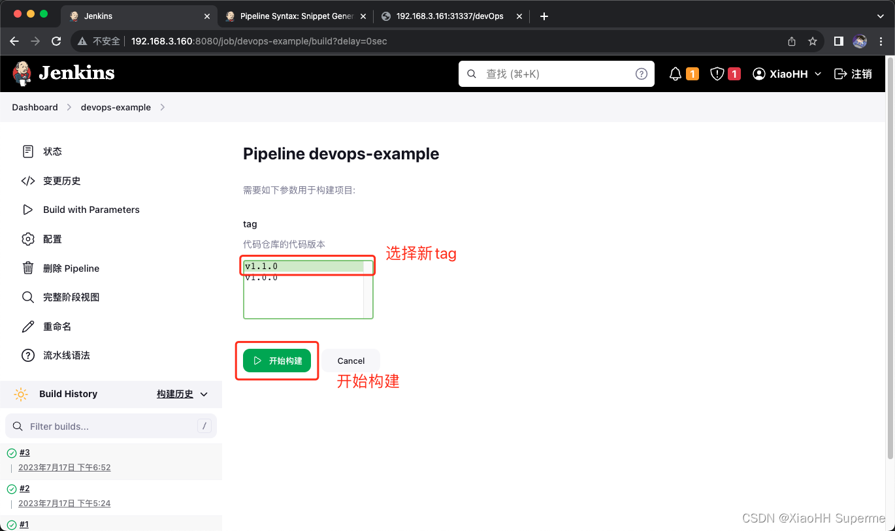Click the 构建历史 link
This screenshot has height=531, width=895.
(x=175, y=394)
